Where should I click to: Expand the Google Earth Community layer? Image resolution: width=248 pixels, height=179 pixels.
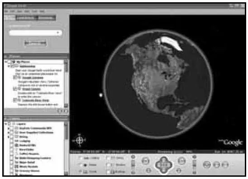9,129
